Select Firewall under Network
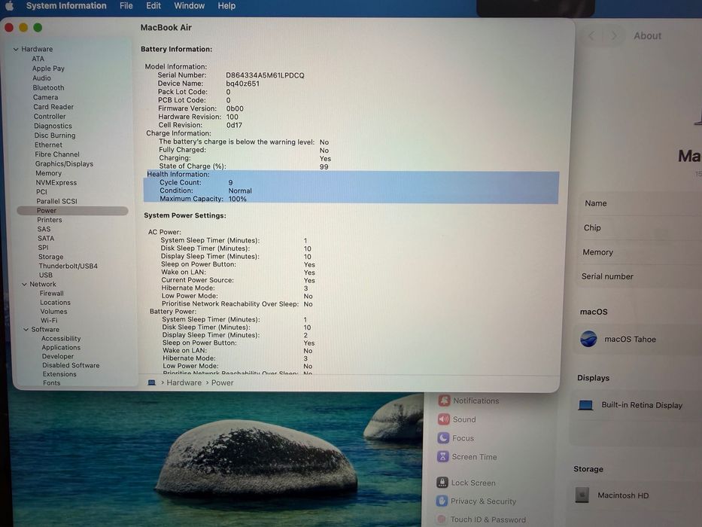Viewport: 702px width, 527px height. click(51, 294)
